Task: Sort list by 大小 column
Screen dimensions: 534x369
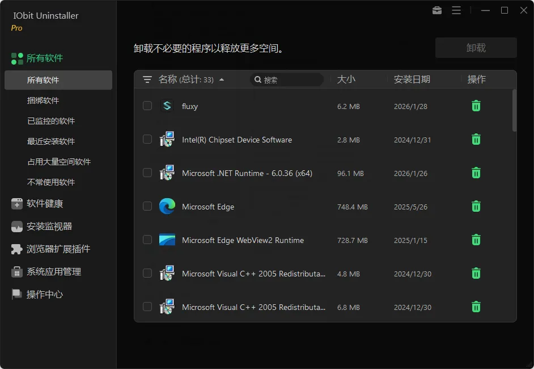Action: click(346, 79)
